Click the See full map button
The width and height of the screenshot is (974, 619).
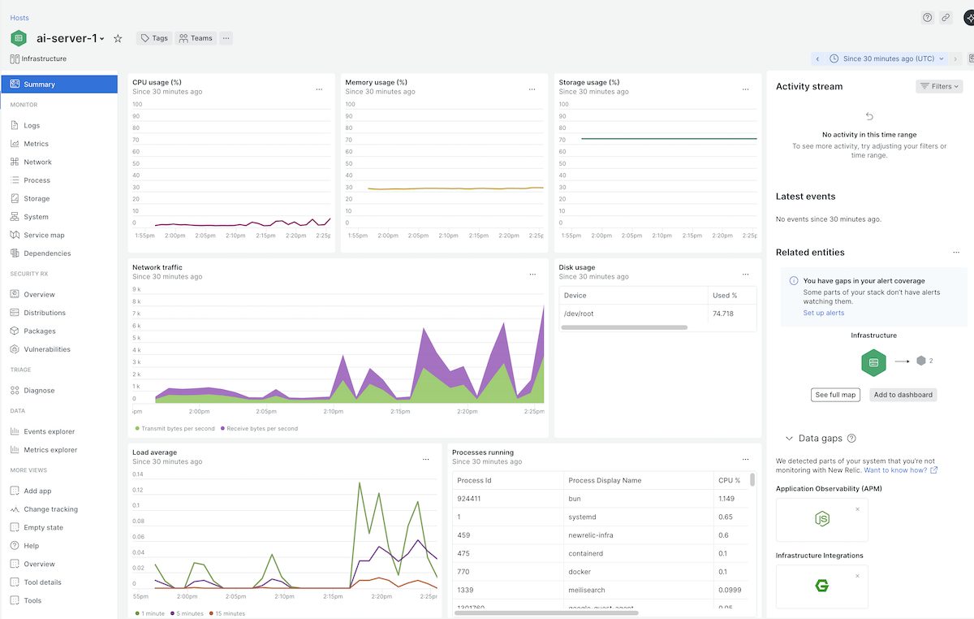tap(835, 395)
